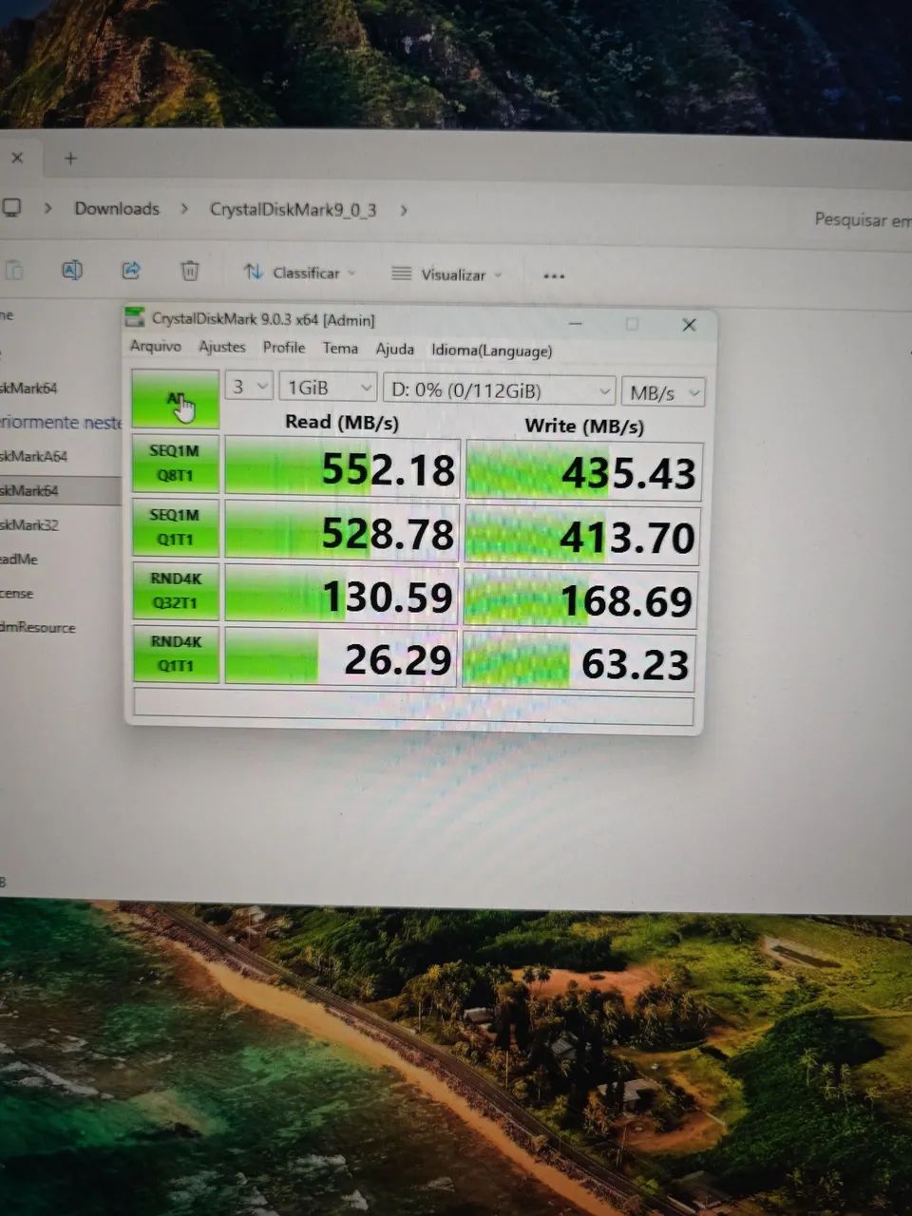The width and height of the screenshot is (912, 1216).
Task: Click the Paste icon in Explorer toolbar
Action: click(x=13, y=271)
